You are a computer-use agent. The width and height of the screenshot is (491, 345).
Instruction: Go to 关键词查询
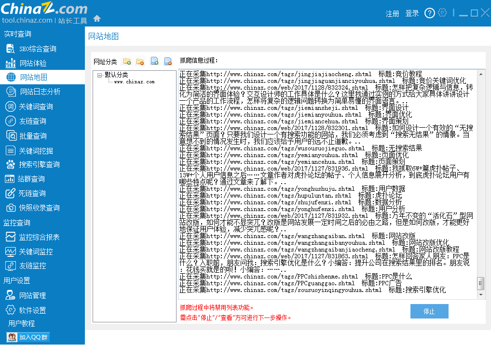[29, 106]
